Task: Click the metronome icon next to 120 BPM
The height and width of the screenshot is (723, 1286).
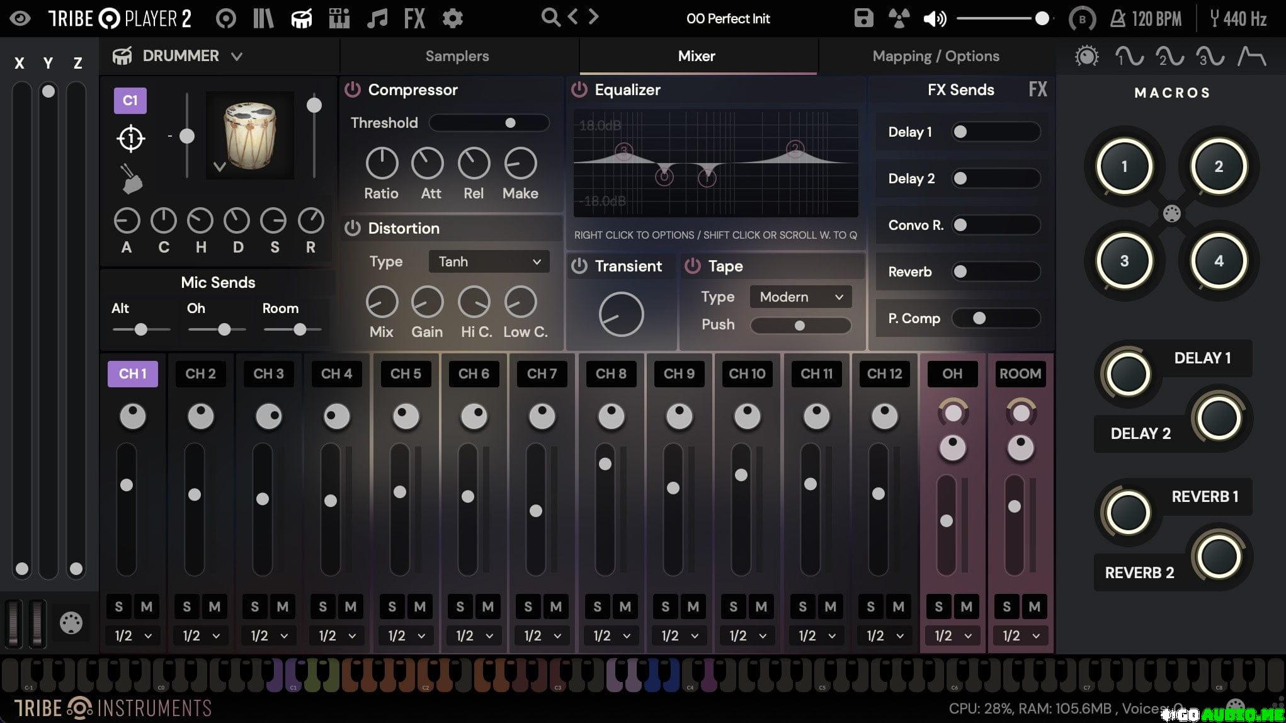Action: click(1117, 19)
